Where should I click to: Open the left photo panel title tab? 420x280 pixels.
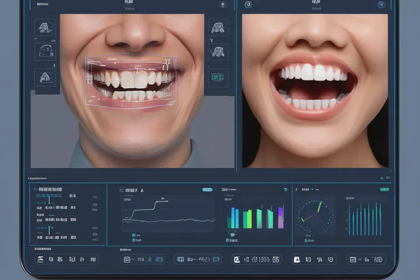click(x=130, y=3)
